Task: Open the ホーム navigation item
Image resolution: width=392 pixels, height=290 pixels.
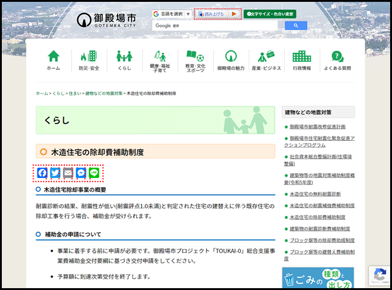Action: coord(53,61)
